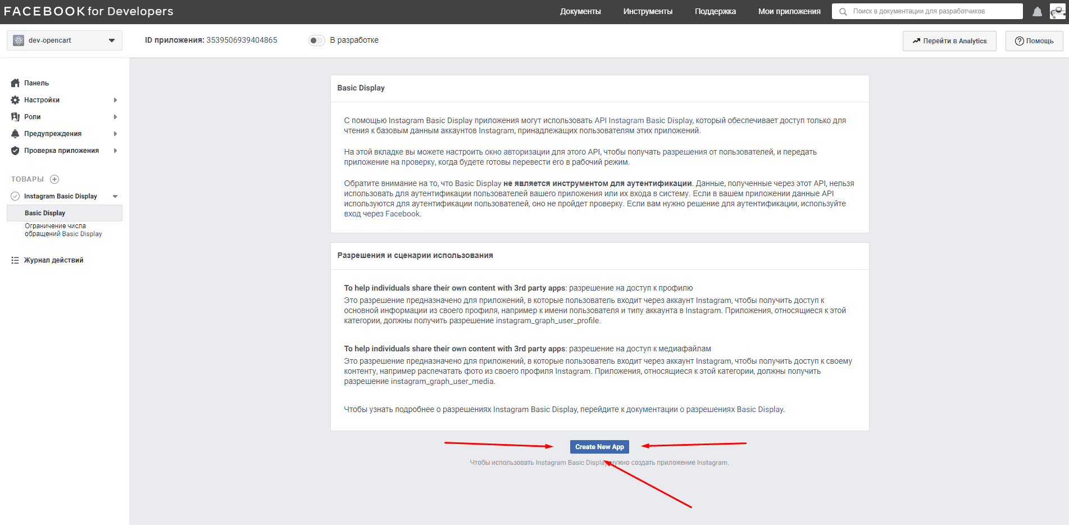The image size is (1069, 525).
Task: Click the Предупреждения bell icon
Action: coord(15,134)
